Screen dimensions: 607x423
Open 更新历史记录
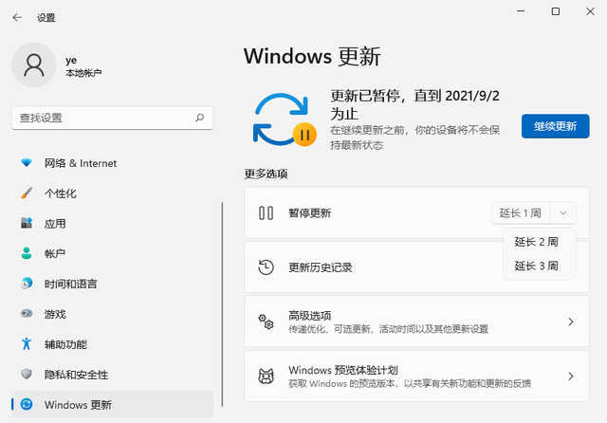coord(416,267)
